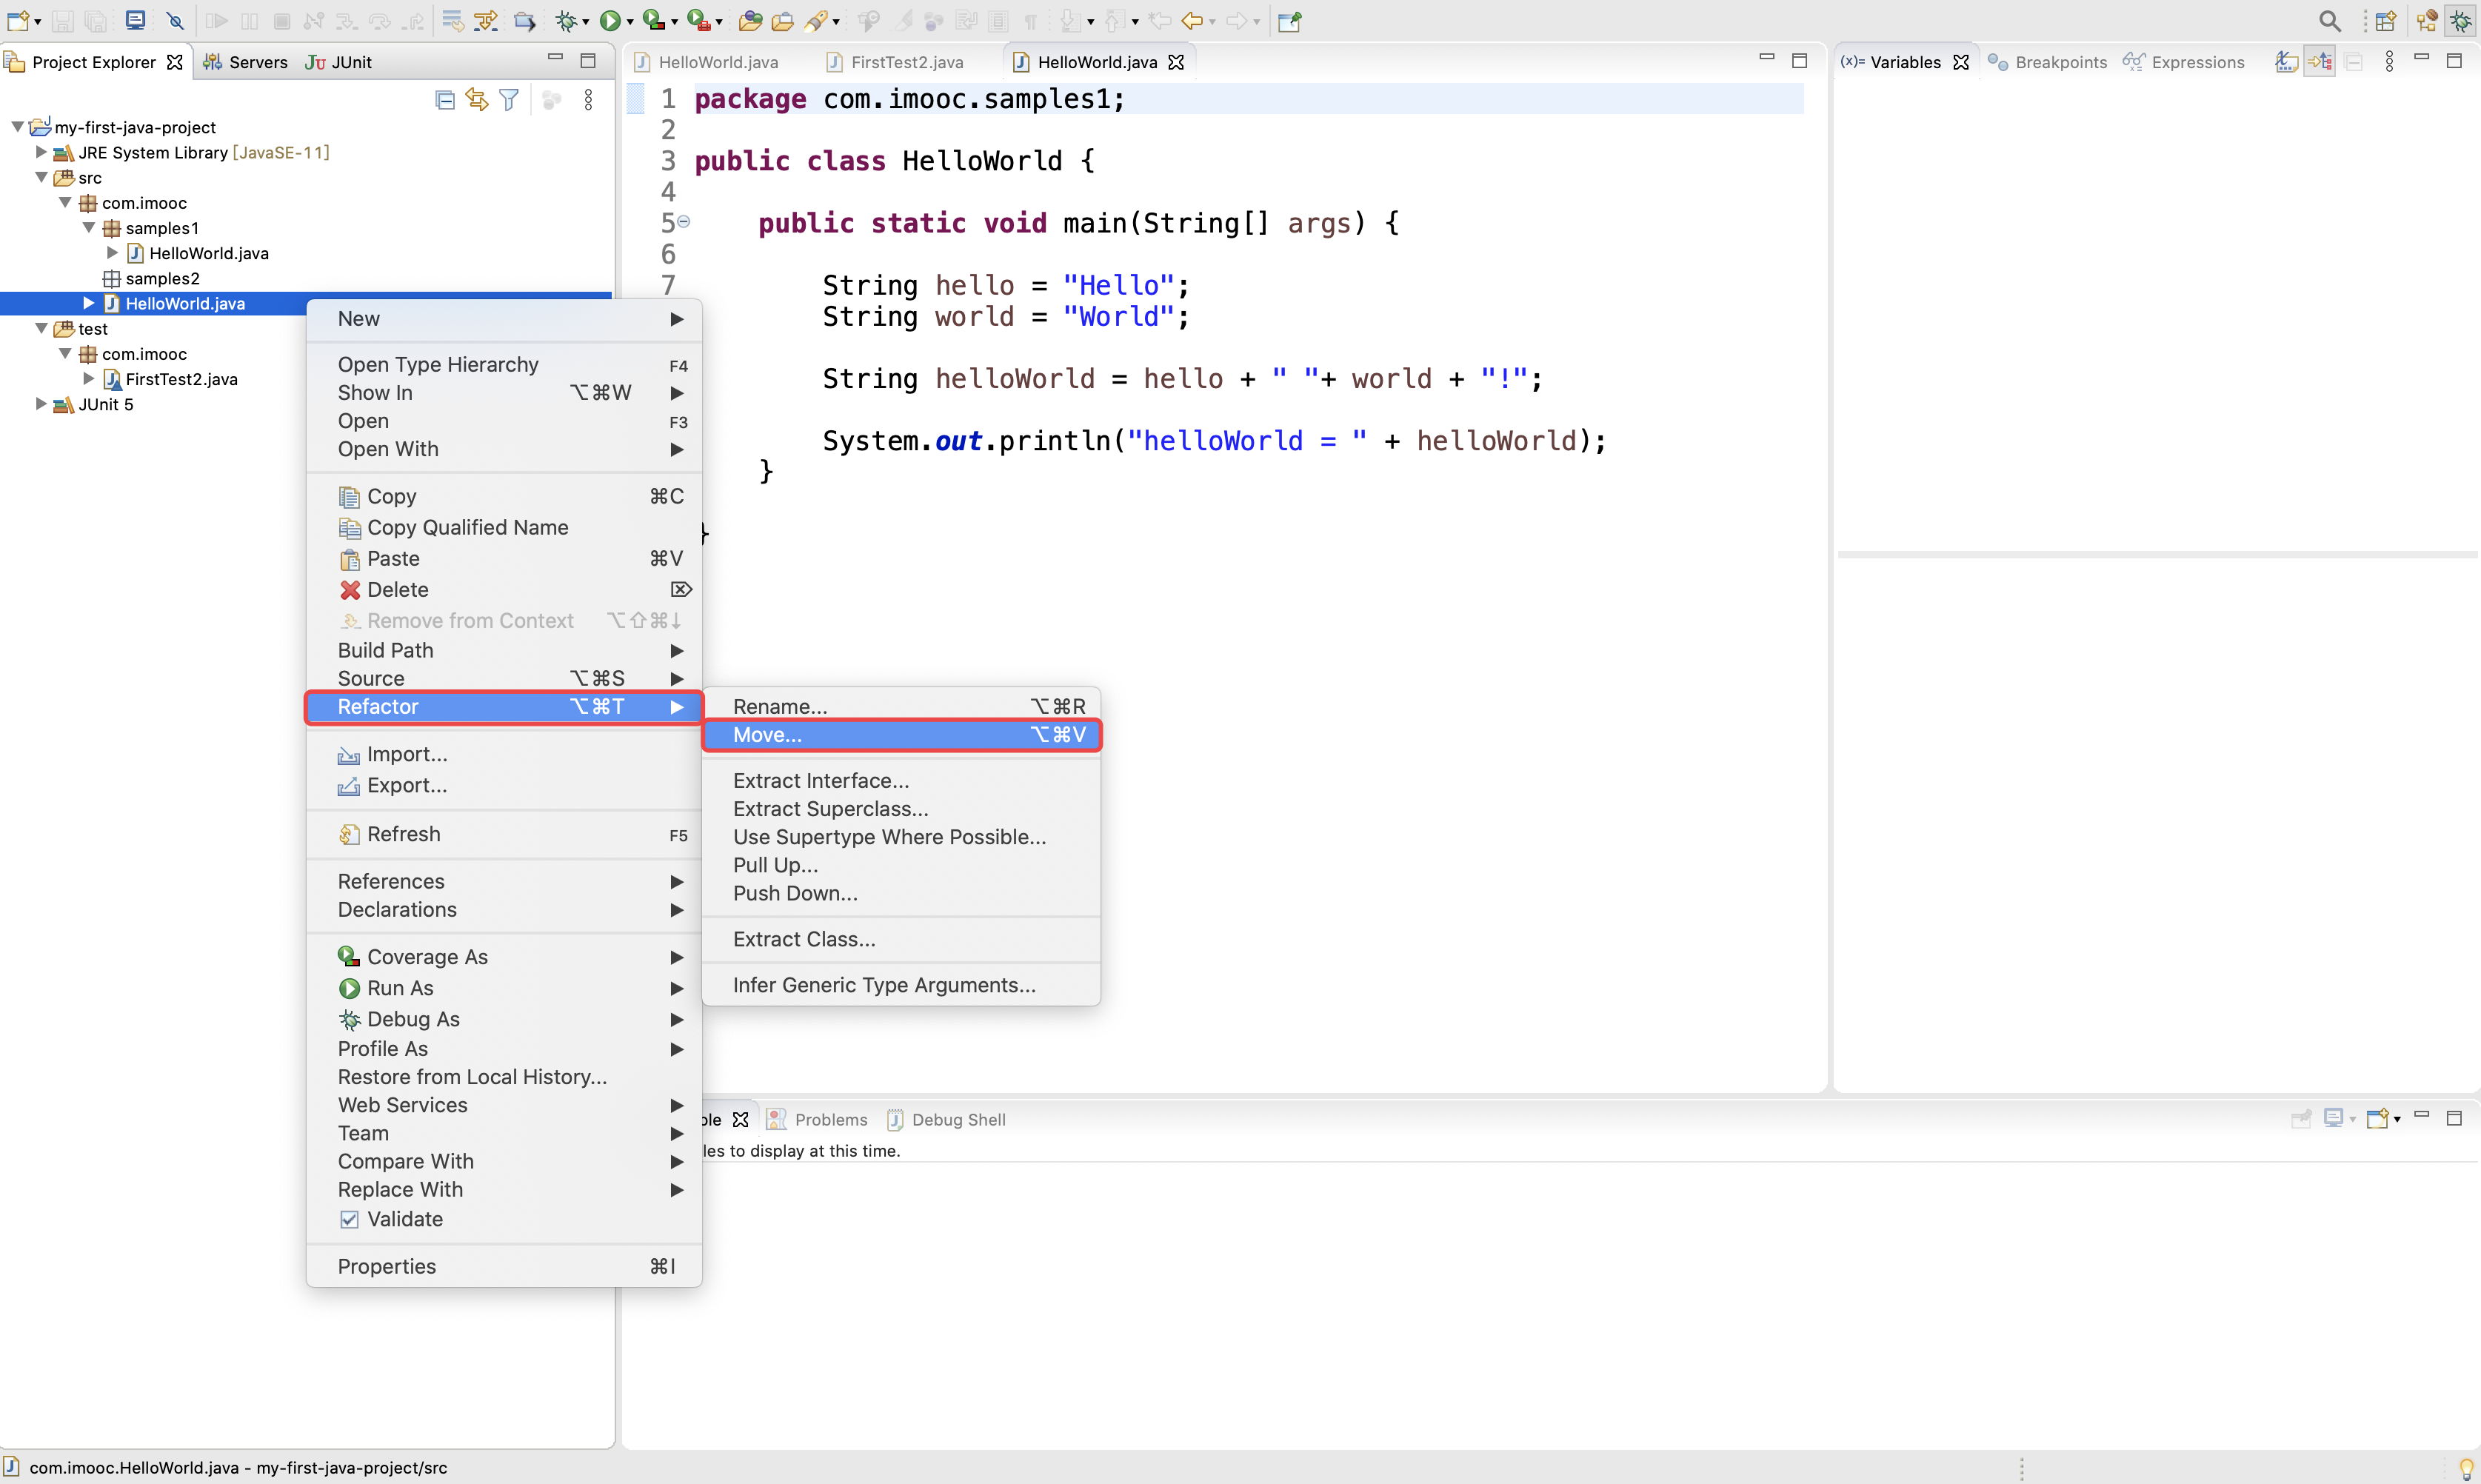Screen dimensions: 2481x1484
Task: Click the Pin Console icon
Action: click(2301, 1118)
